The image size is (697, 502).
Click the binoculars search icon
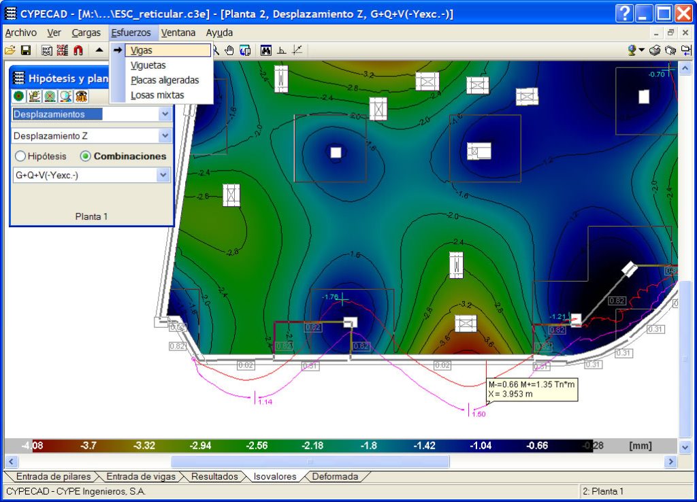266,50
